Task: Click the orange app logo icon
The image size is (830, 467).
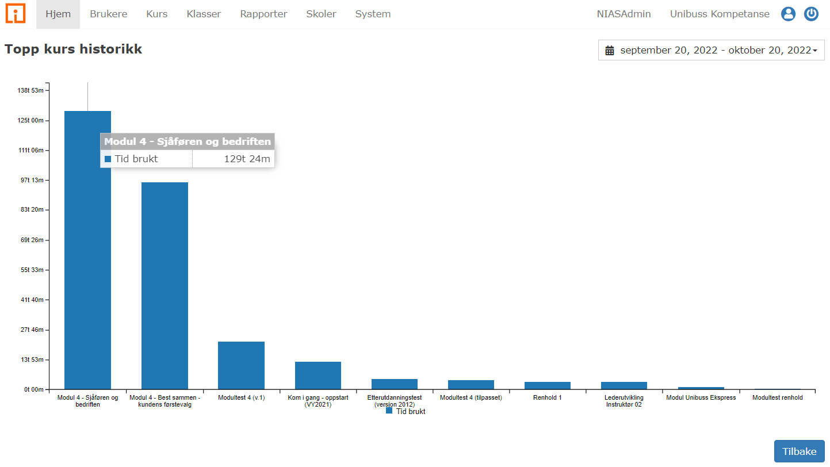Action: coord(16,14)
